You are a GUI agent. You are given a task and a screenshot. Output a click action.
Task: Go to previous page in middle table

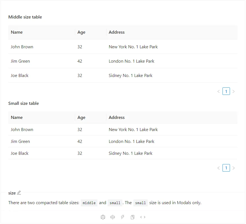click(219, 91)
